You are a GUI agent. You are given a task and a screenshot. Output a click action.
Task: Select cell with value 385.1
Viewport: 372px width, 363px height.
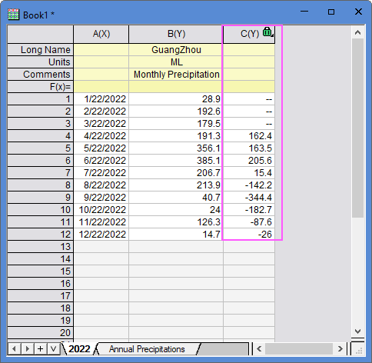(176, 161)
